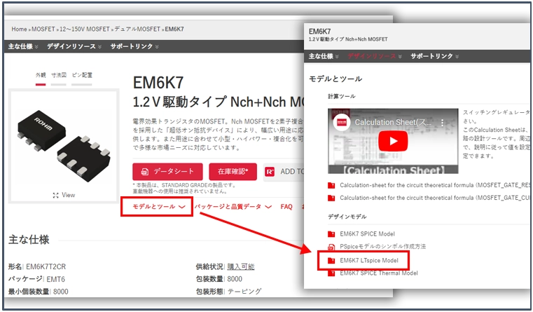Open the デュアルMOSFET breadcrumb link

pyautogui.click(x=137, y=29)
